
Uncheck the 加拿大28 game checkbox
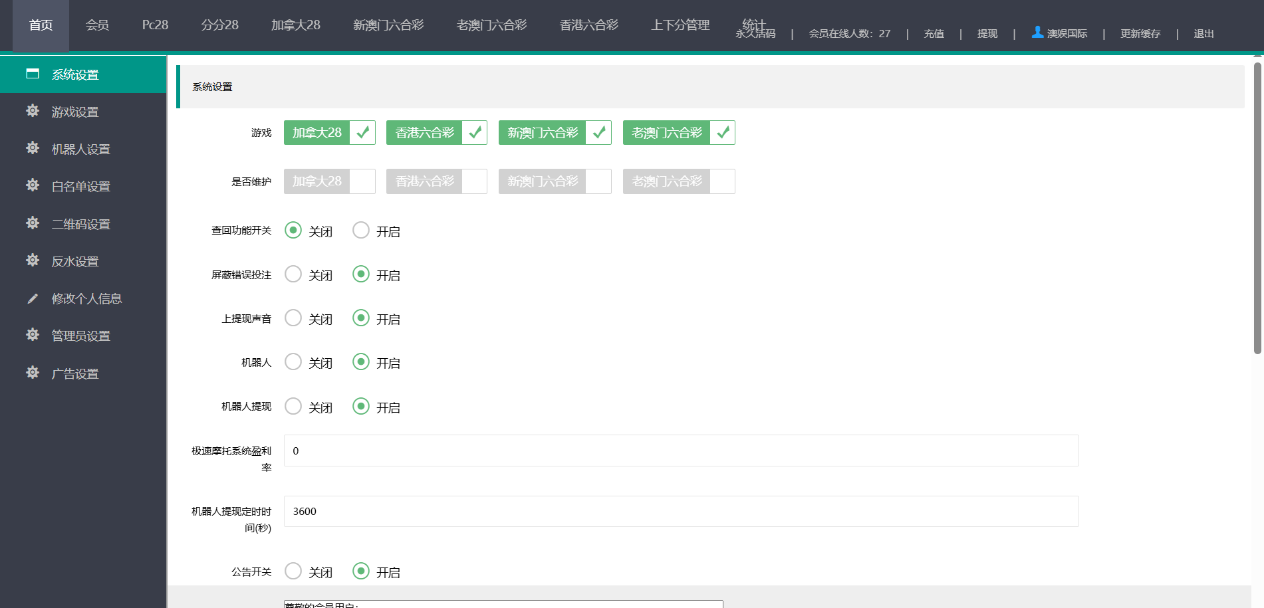pyautogui.click(x=362, y=133)
